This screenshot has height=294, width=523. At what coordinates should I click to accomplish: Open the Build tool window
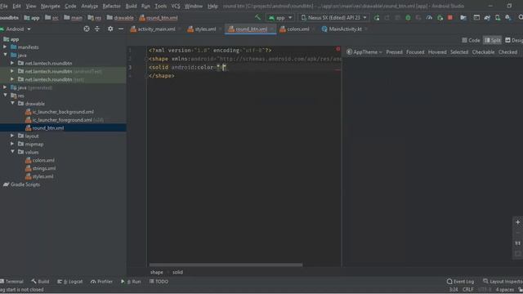click(x=40, y=282)
